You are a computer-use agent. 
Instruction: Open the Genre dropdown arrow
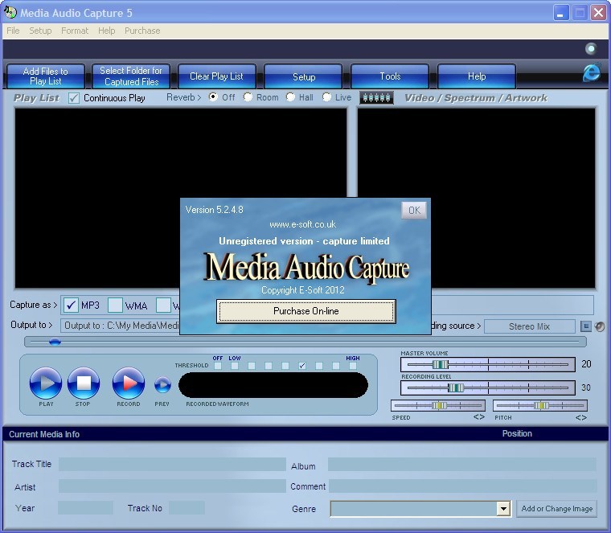click(x=503, y=508)
